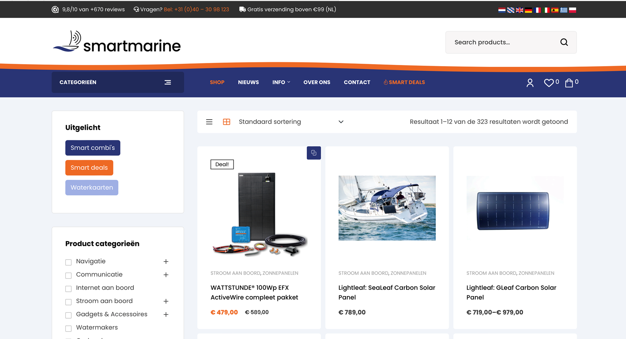Switch to grid view layout

click(x=227, y=122)
